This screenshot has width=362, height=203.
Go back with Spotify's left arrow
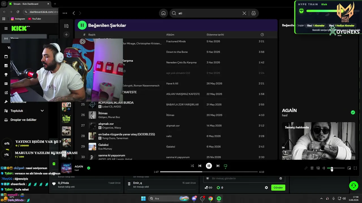74,13
